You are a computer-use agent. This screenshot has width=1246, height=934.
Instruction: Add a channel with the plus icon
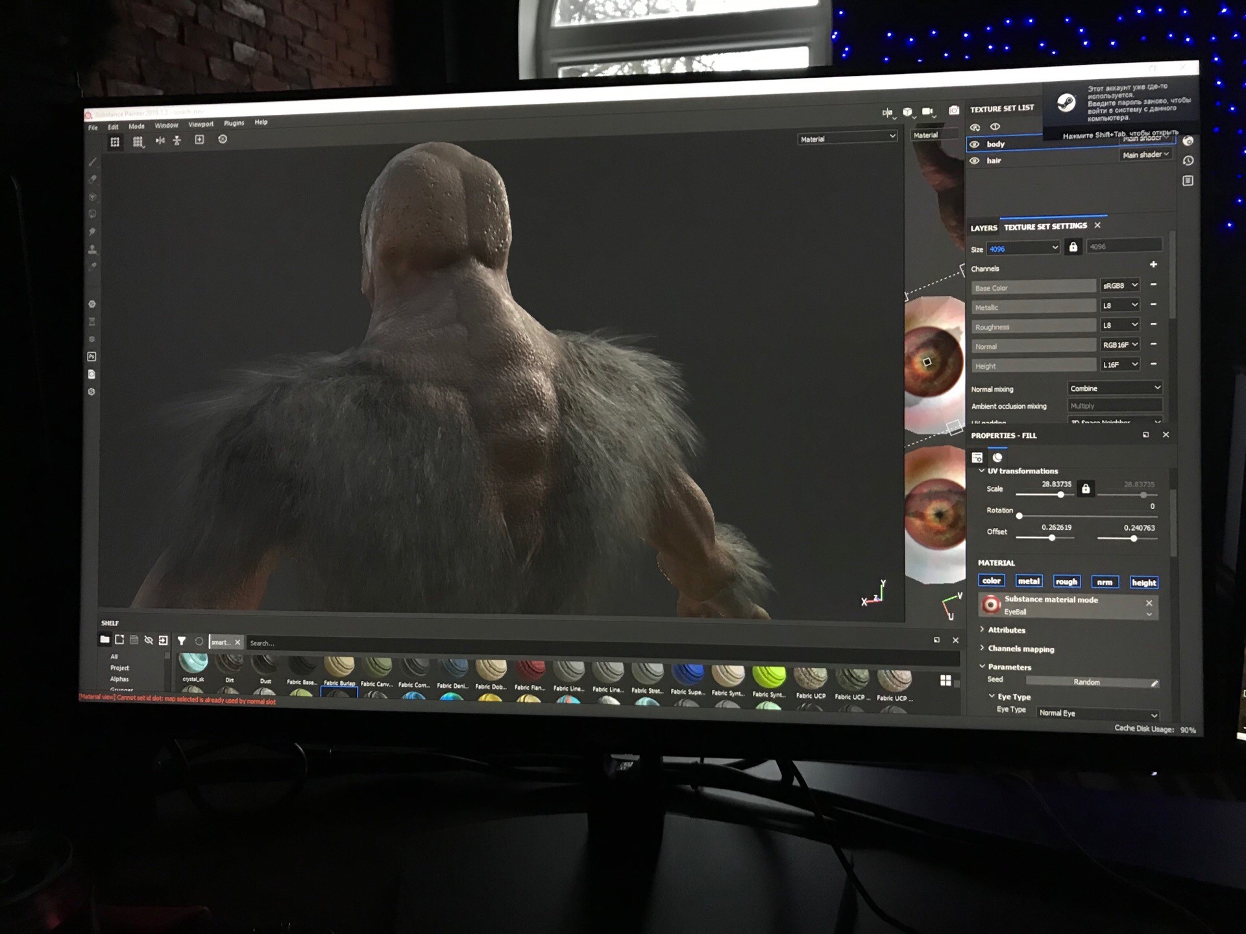(1153, 265)
